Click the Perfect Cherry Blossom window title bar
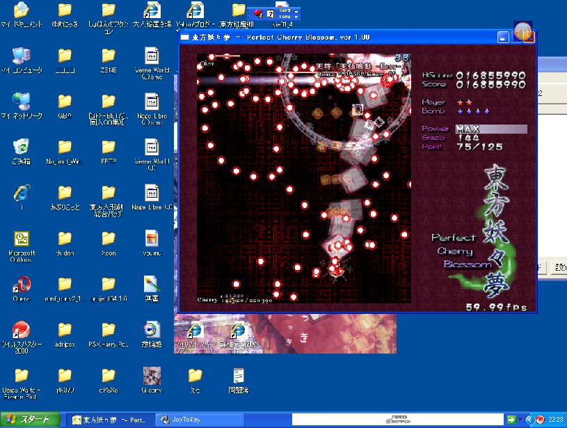Image resolution: width=567 pixels, height=428 pixels. click(x=338, y=37)
